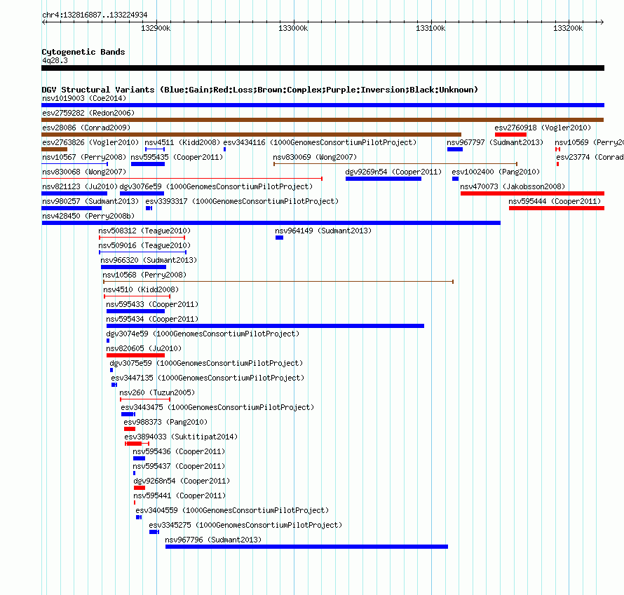Click the 133200k ruler tick label
This screenshot has height=595, width=624.
pyautogui.click(x=568, y=28)
